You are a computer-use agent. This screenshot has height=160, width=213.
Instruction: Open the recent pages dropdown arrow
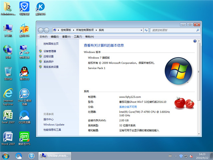point(50,30)
